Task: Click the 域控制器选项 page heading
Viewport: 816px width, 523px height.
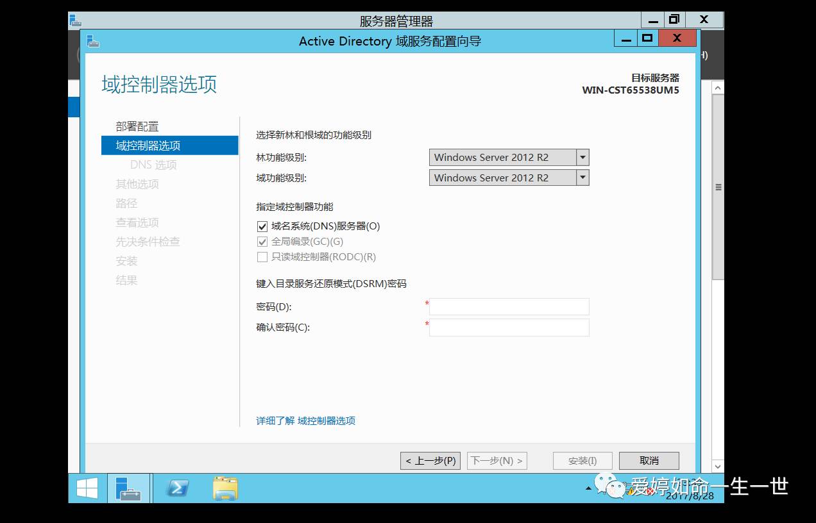Action: [x=159, y=84]
